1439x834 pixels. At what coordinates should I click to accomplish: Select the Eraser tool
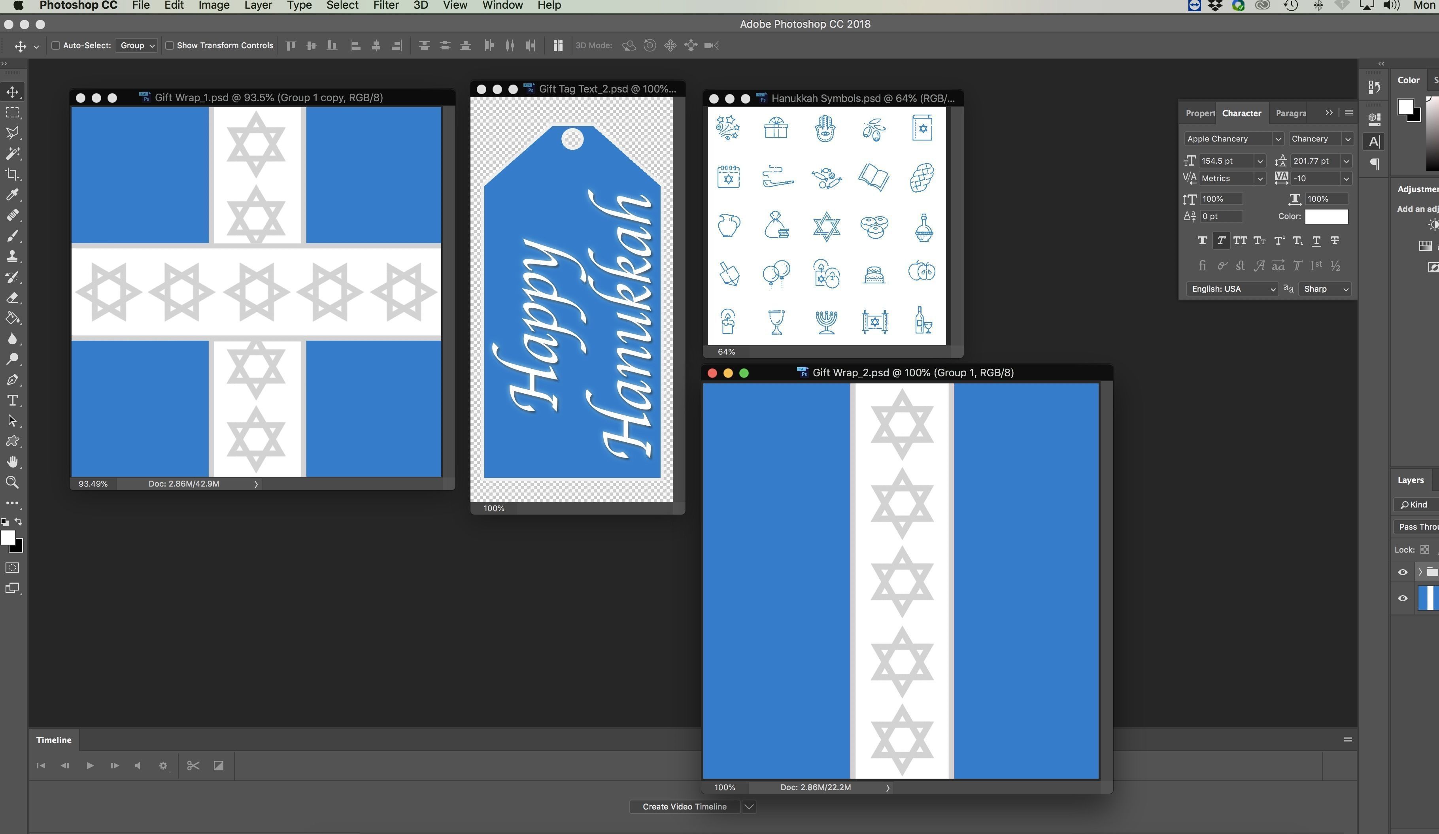(12, 297)
